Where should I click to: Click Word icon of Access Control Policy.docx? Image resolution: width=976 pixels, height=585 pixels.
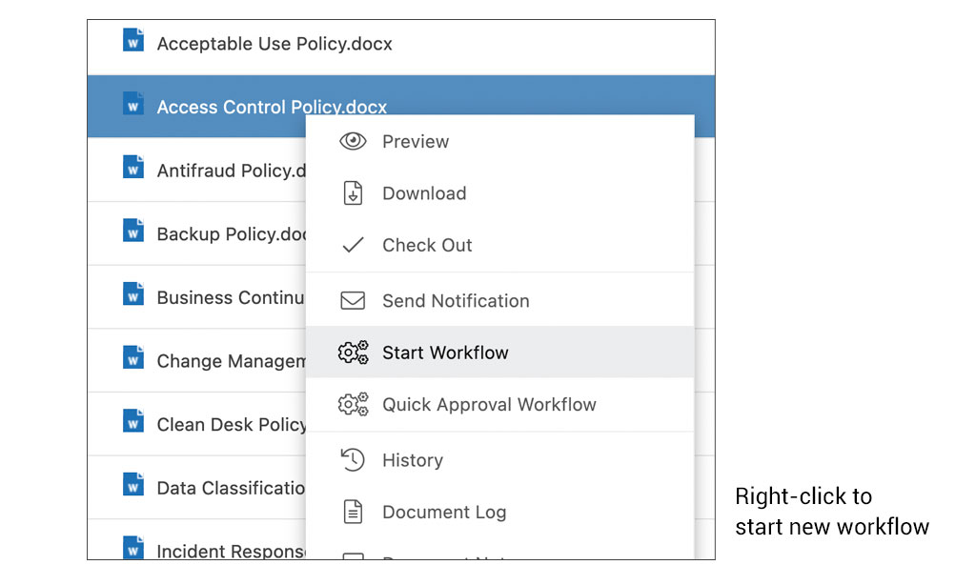coord(133,103)
